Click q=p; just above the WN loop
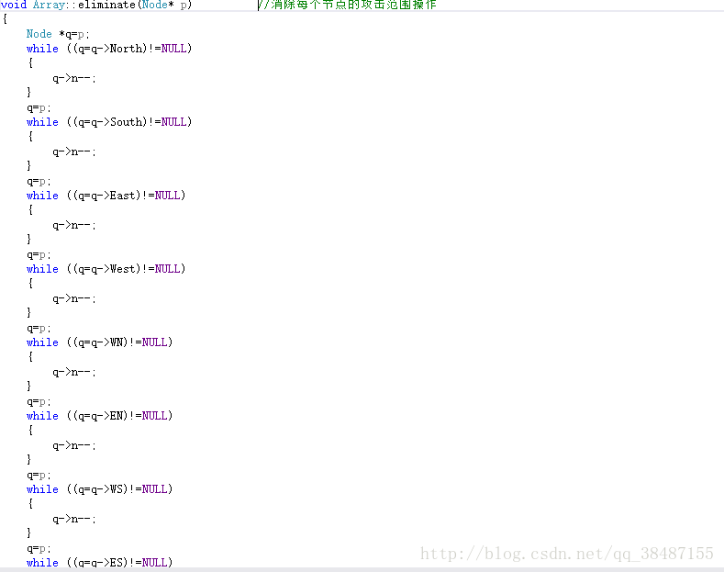 [x=39, y=329]
